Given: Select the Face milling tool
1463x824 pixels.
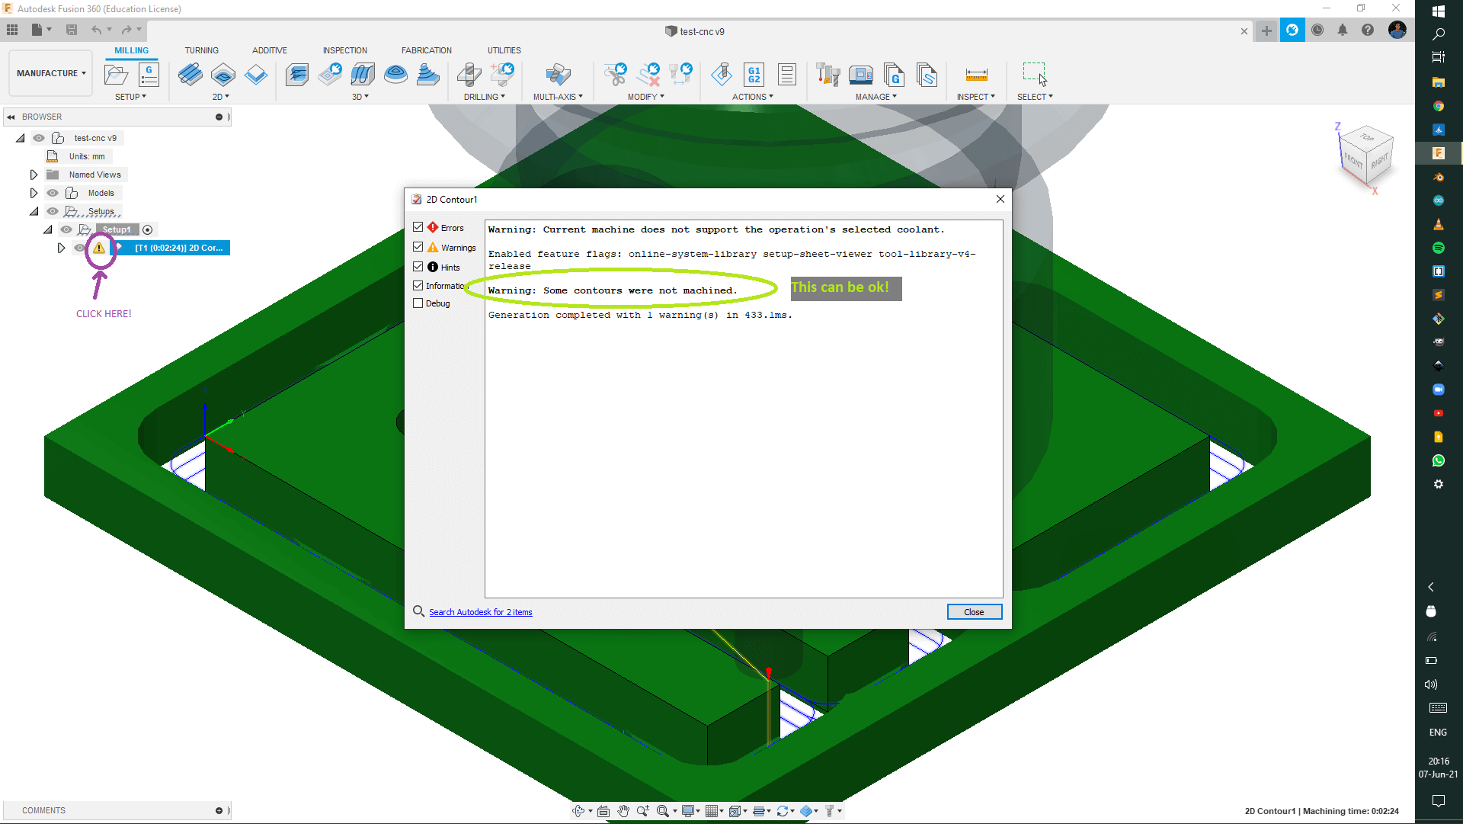Looking at the screenshot, I should (256, 75).
